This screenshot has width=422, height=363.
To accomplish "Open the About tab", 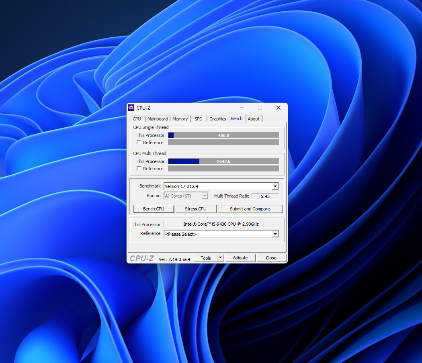I will 254,119.
